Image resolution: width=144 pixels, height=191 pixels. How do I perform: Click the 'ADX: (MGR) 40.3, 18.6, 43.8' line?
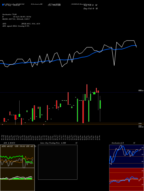click(21, 24)
